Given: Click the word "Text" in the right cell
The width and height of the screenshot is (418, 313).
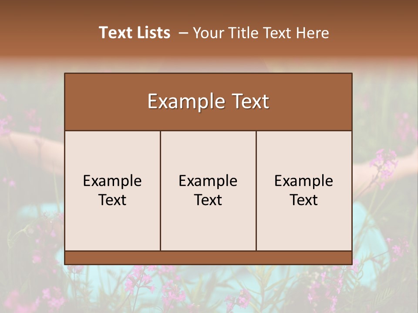Looking at the screenshot, I should pyautogui.click(x=304, y=200).
